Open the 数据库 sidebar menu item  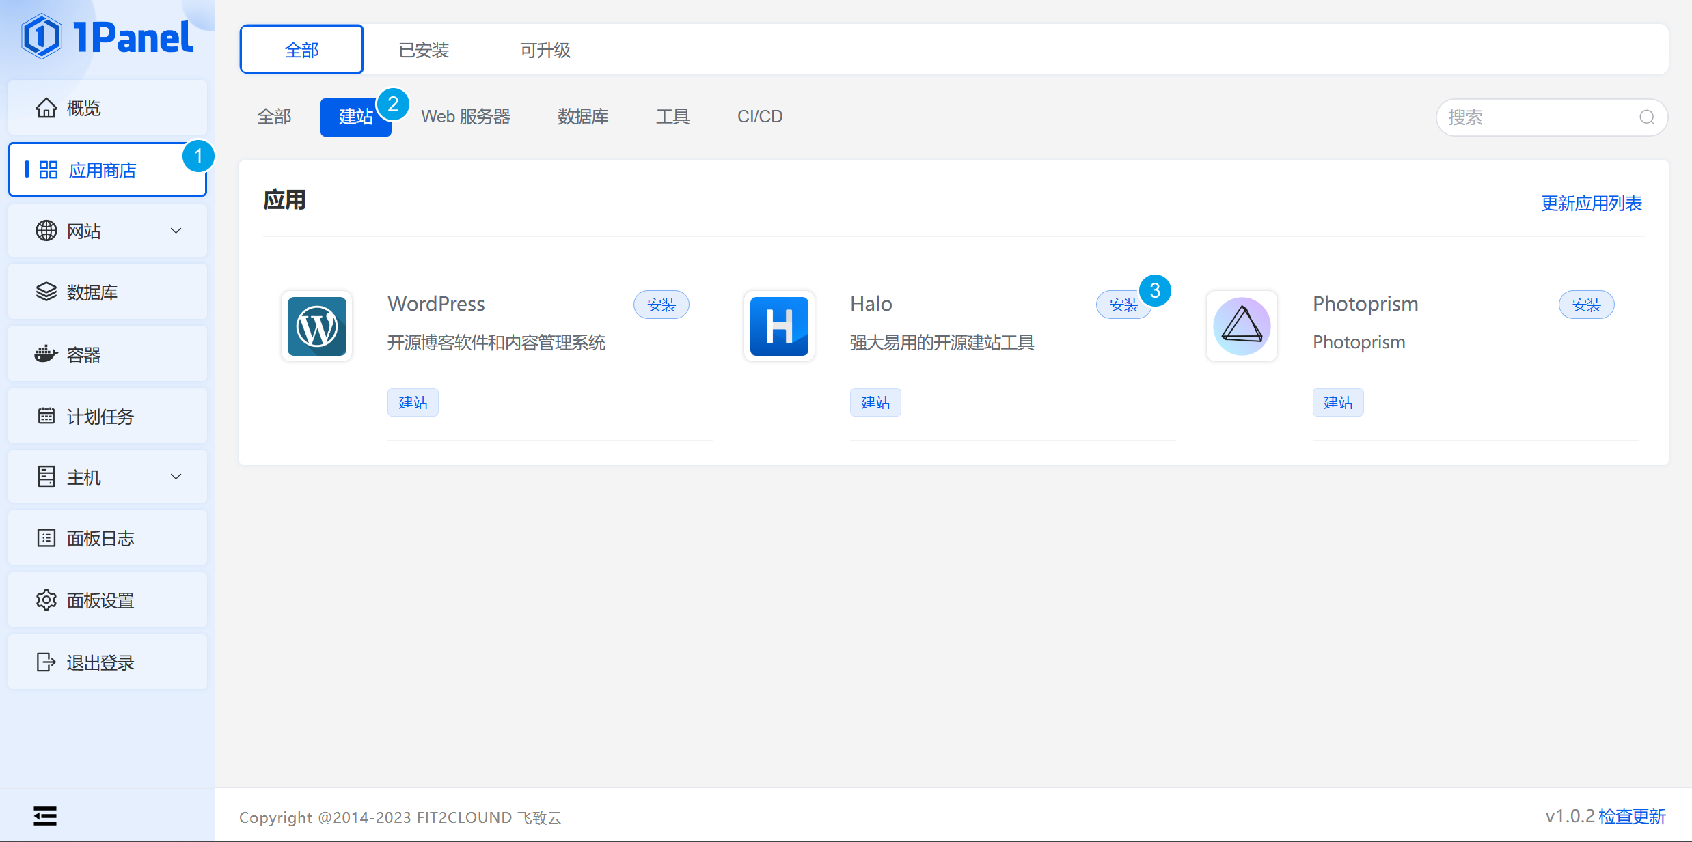click(x=107, y=292)
